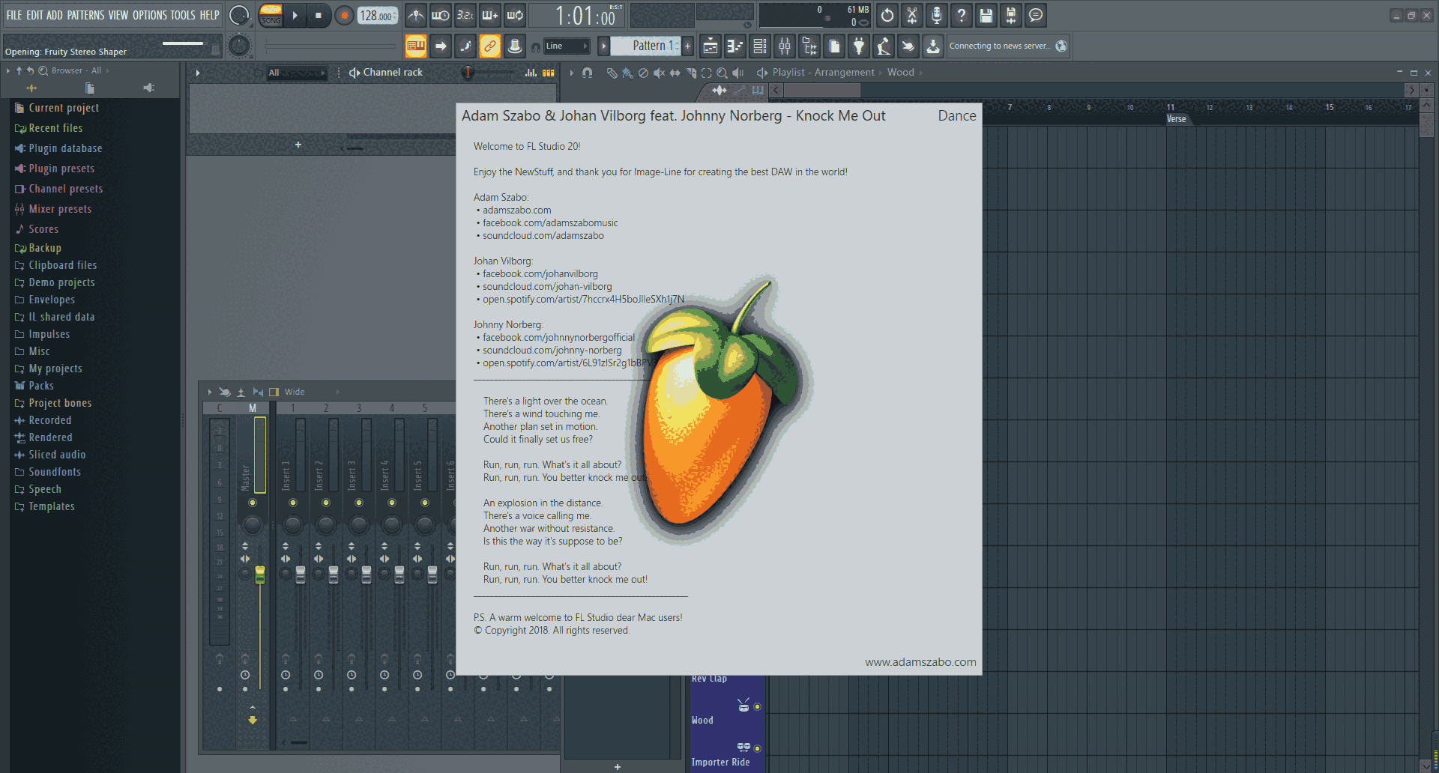Open the Mixer from the toolbar
The height and width of the screenshot is (773, 1439).
click(785, 46)
